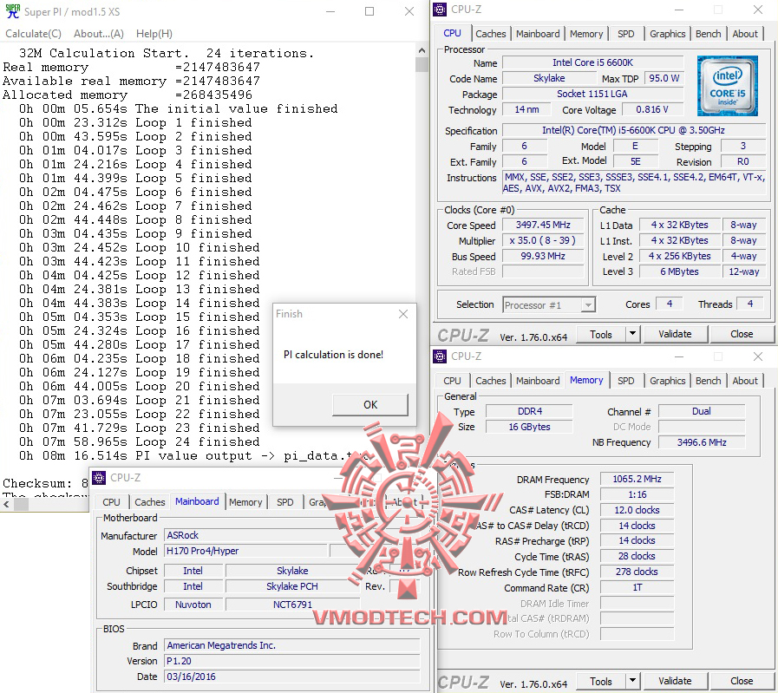Viewport: 778px width, 693px height.
Task: Select CPU tab in the Mainboard CPU-Z window
Action: (111, 502)
